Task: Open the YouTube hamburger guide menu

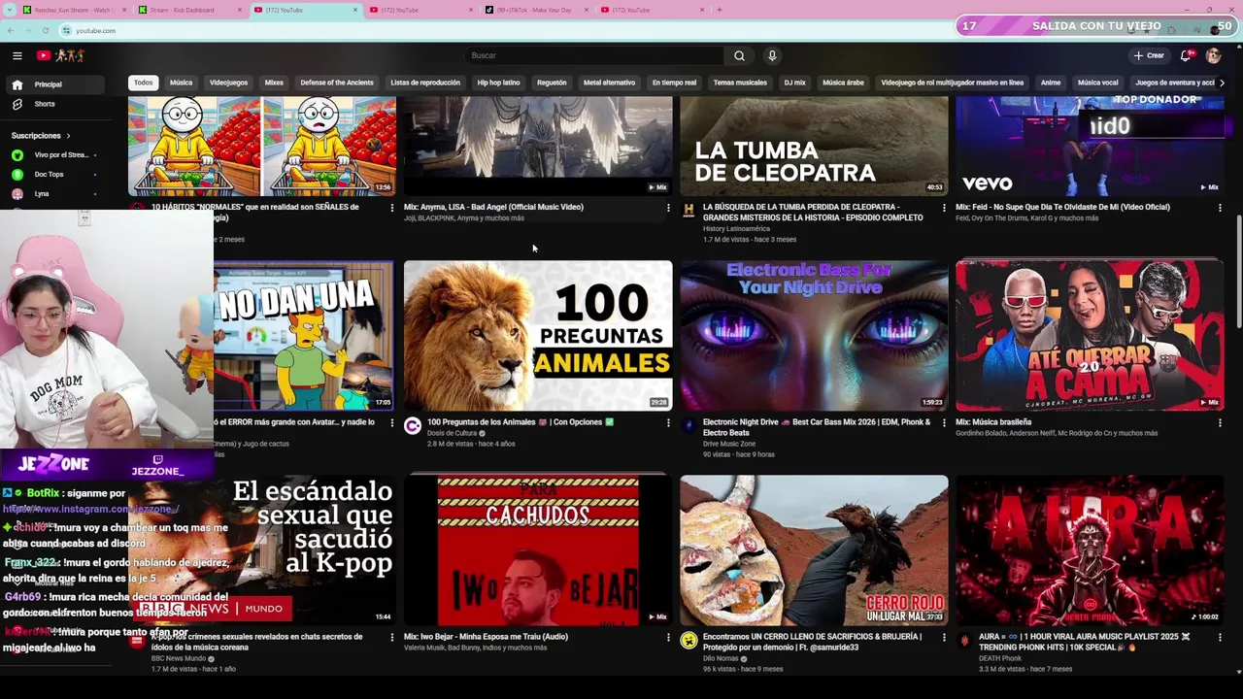Action: tap(17, 55)
